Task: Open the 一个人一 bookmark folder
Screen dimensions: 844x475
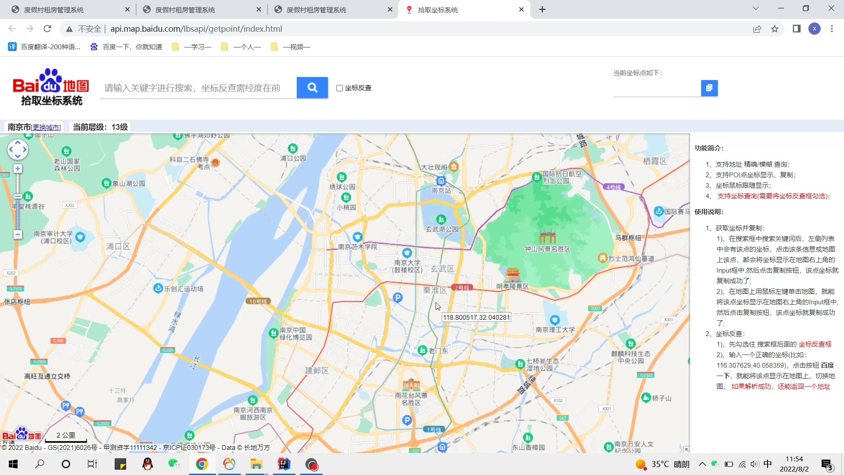Action: (x=241, y=47)
